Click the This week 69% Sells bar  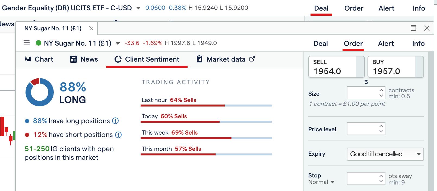point(206,138)
